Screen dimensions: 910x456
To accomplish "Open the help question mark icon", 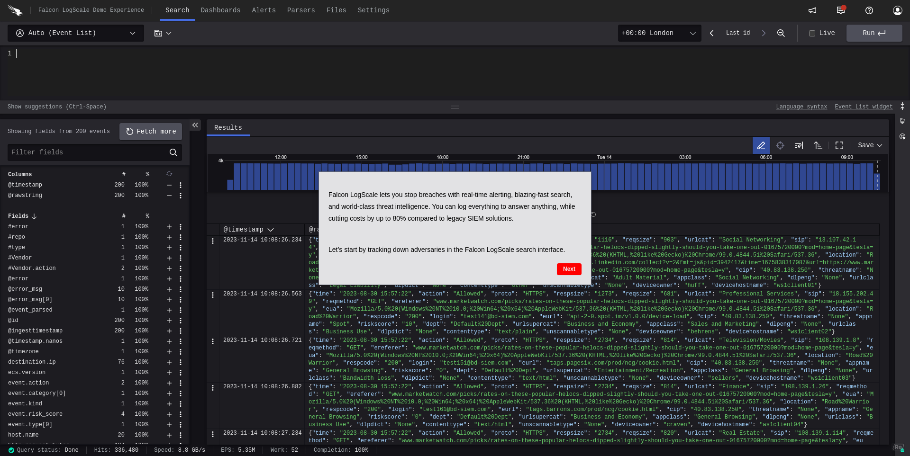I will pos(869,10).
